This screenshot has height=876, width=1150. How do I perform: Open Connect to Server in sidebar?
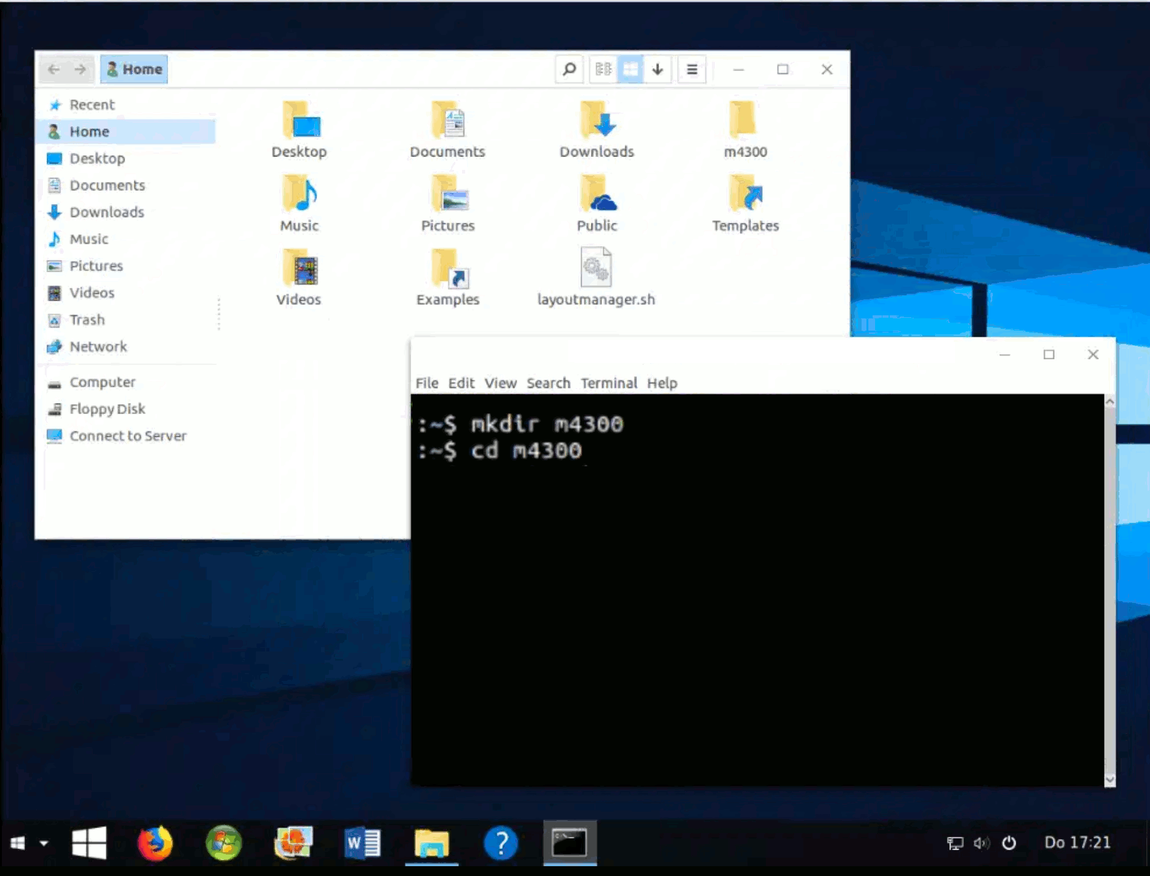pos(128,436)
